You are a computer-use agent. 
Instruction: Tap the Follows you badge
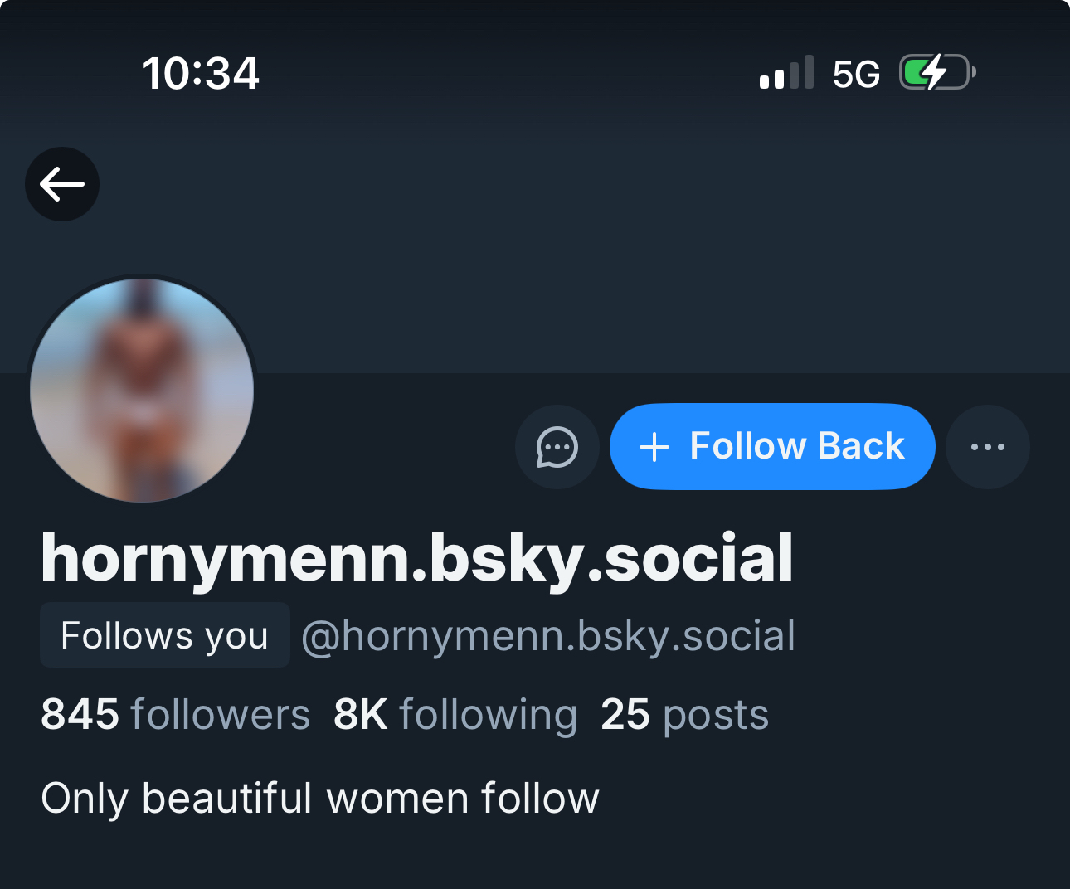coord(164,636)
